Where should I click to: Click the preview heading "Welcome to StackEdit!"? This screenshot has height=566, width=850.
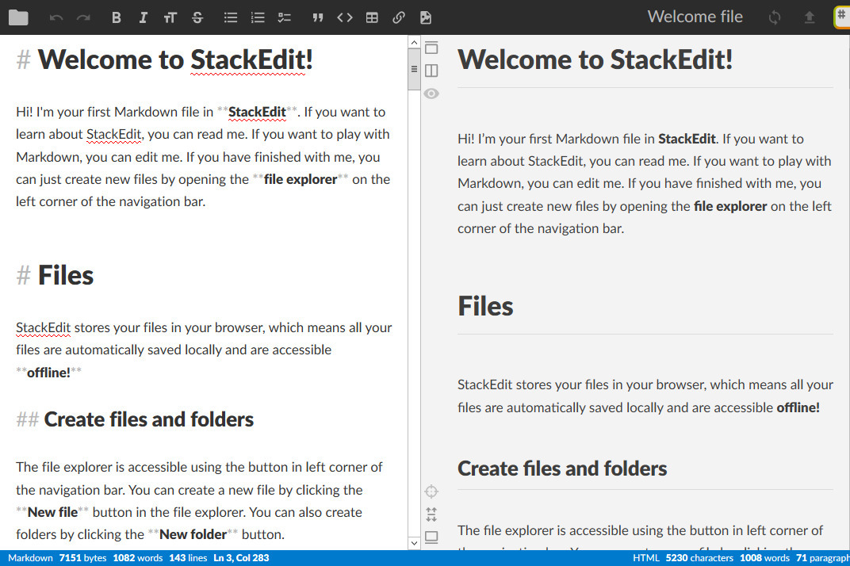click(x=595, y=59)
